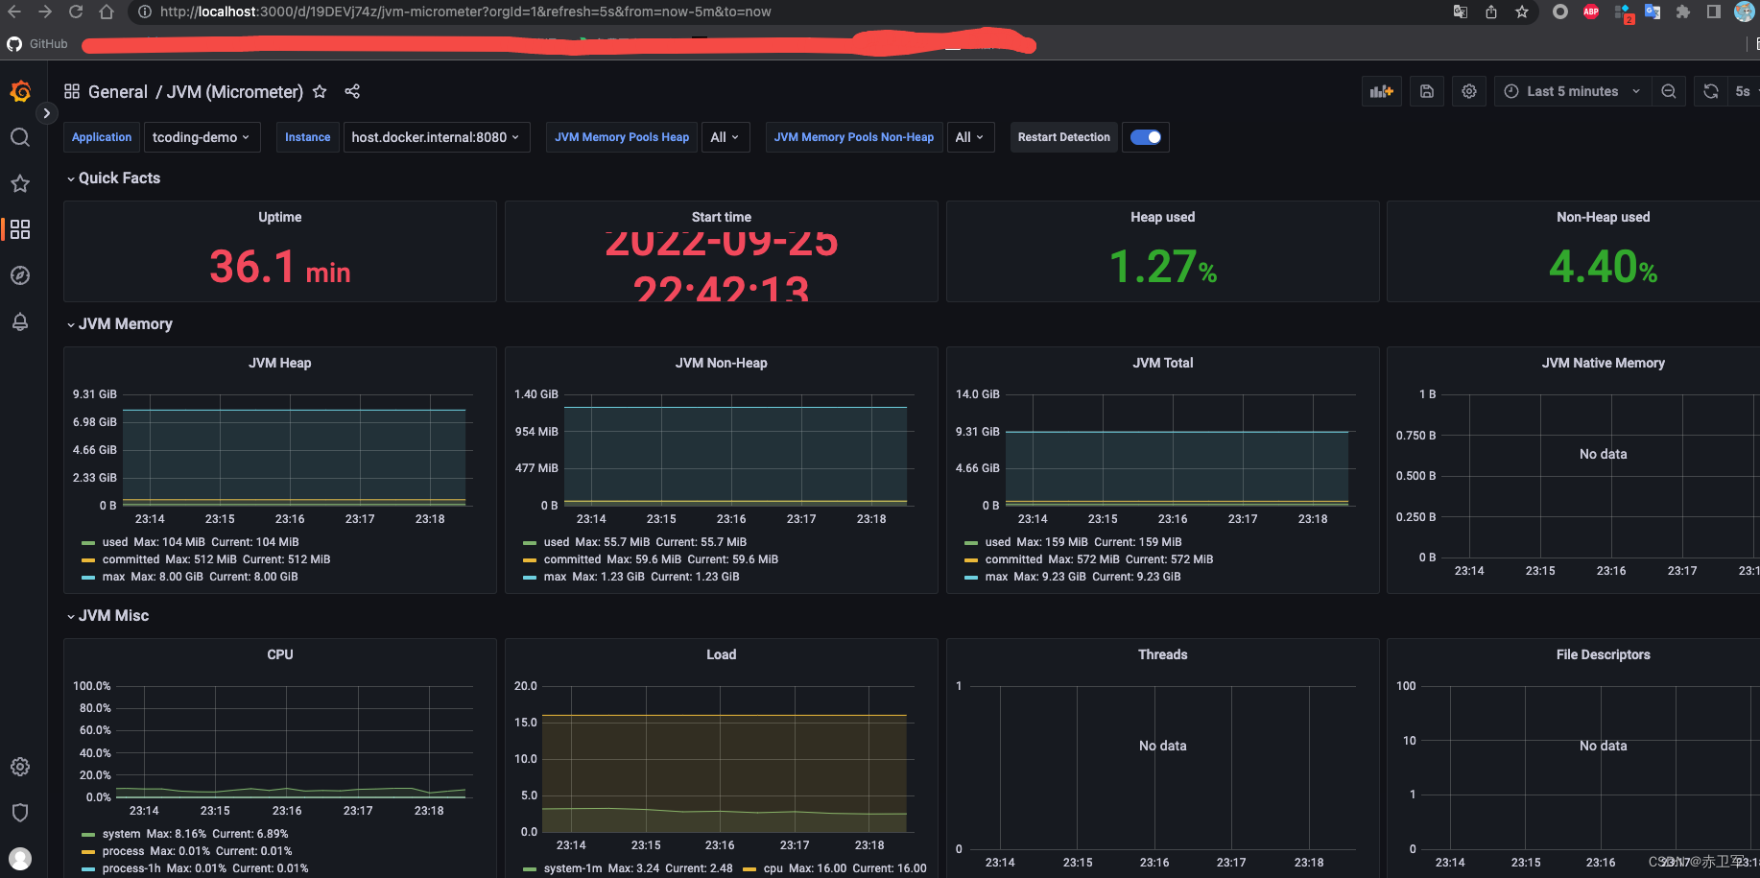Open the browser extensions puzzle icon
This screenshot has height=878, width=1760.
pos(1683,12)
